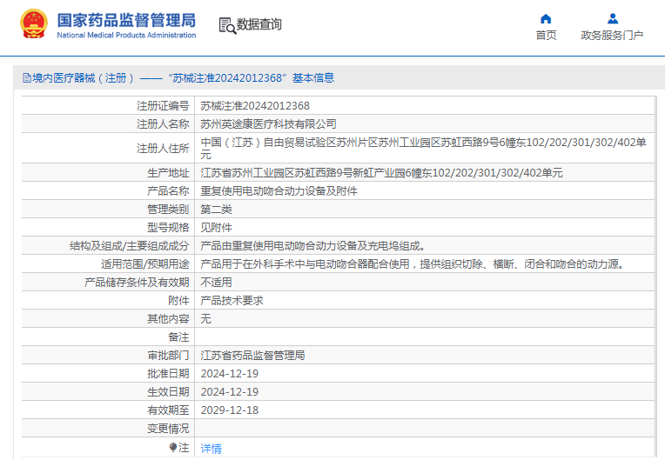Click the 型号规格 label
Viewport: 665px width, 460px height.
click(168, 227)
